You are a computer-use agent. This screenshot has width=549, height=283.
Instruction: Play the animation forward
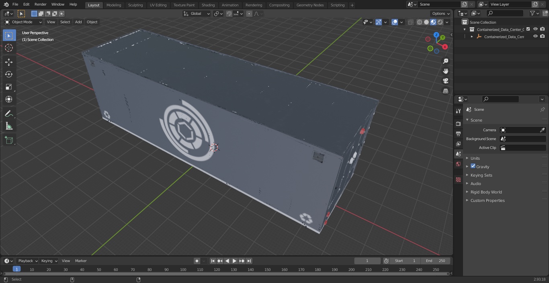[x=235, y=261]
